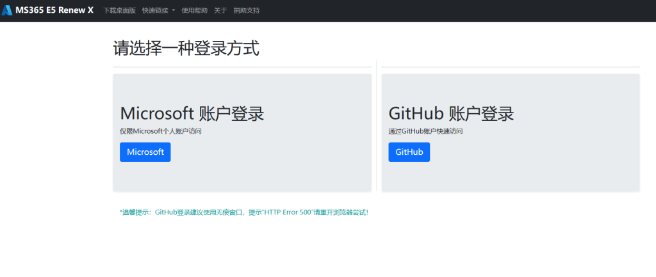Viewport: 656px width, 277px height.
Task: Open the MS365 E5 Renew X brand link
Action: click(47, 10)
